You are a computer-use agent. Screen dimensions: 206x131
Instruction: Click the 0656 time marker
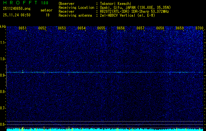tap(121, 28)
